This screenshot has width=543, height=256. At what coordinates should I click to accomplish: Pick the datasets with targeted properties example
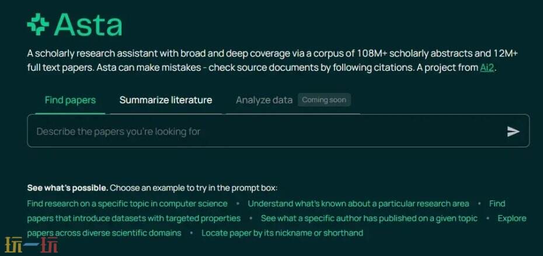(x=134, y=218)
